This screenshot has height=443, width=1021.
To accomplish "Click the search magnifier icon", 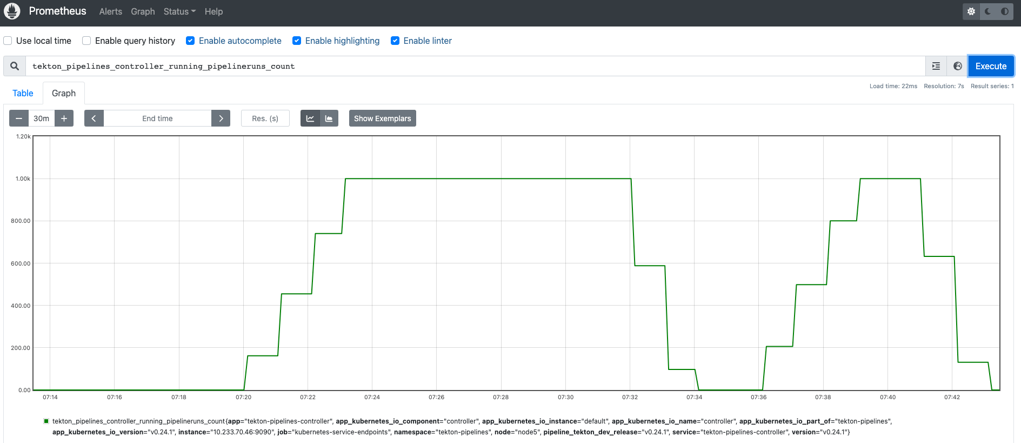I will [15, 66].
